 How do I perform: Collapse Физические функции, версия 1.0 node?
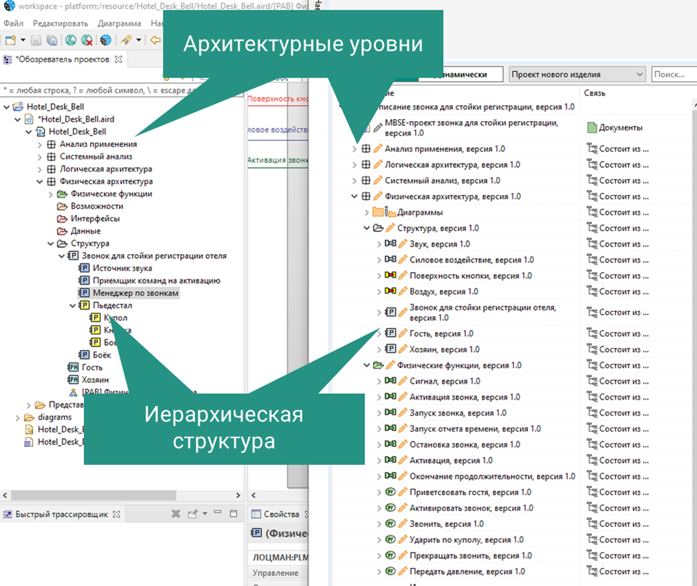coord(366,365)
